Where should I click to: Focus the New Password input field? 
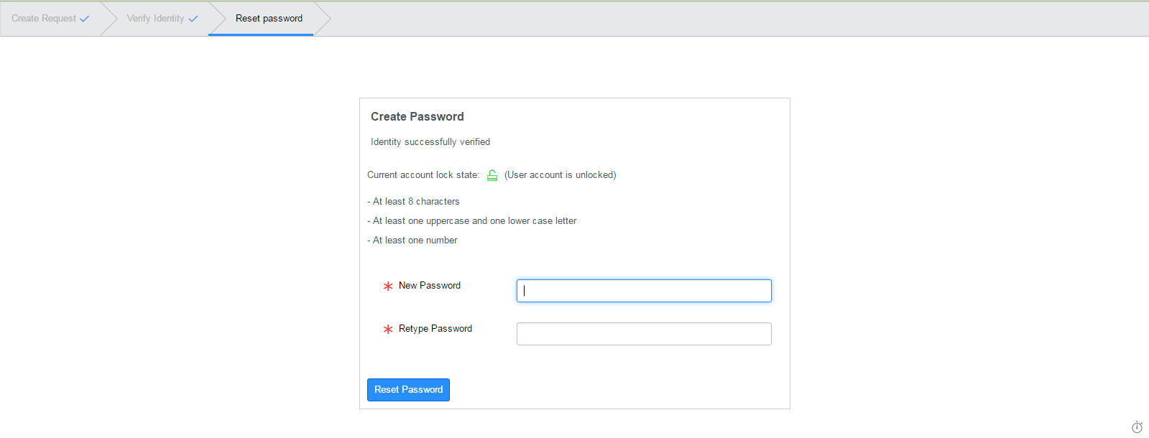tap(643, 290)
